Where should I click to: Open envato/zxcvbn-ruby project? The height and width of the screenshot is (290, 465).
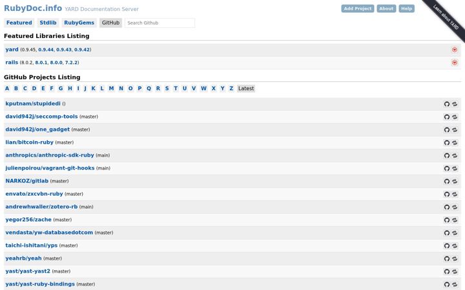[34, 194]
